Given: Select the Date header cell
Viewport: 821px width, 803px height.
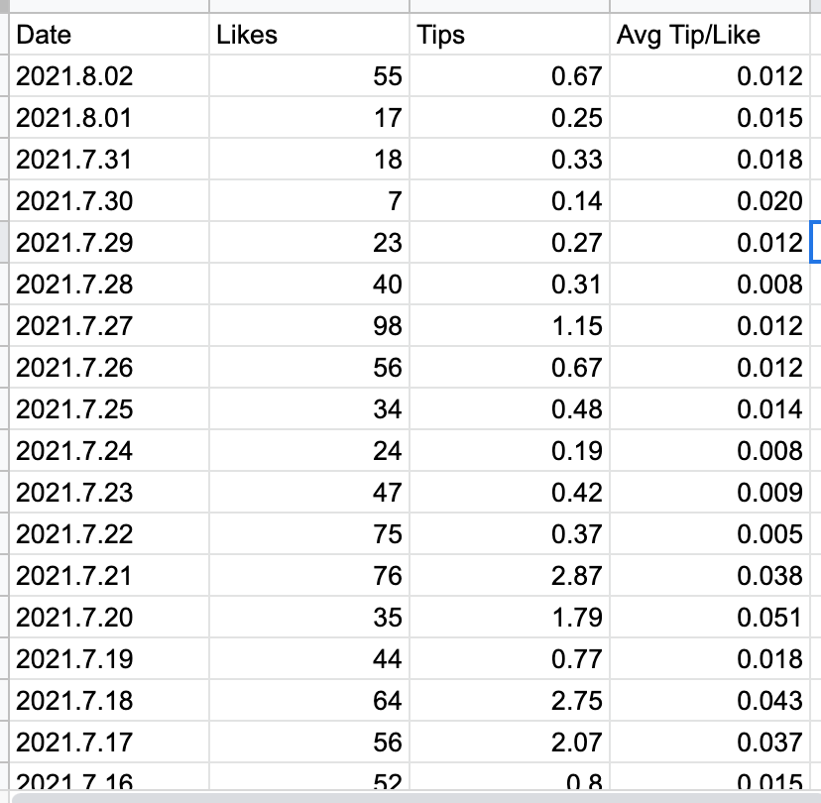Looking at the screenshot, I should point(109,34).
